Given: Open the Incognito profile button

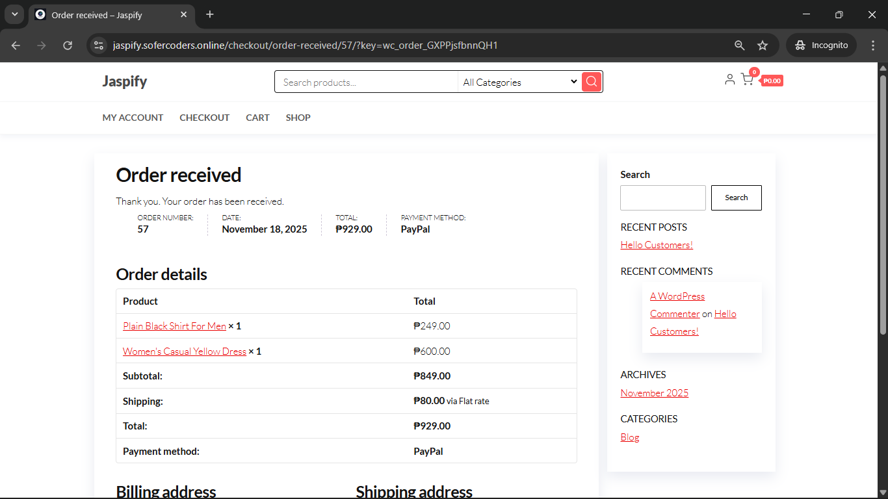Looking at the screenshot, I should [x=822, y=45].
